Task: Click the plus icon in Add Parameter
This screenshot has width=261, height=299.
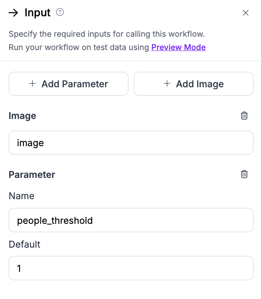Action: click(x=33, y=84)
